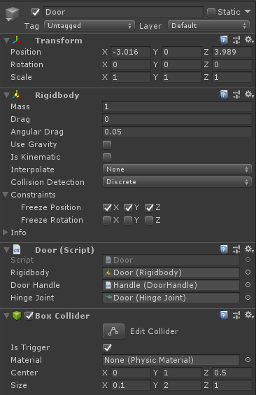
Task: Click Box Collider Center Z field
Action: [x=232, y=373]
